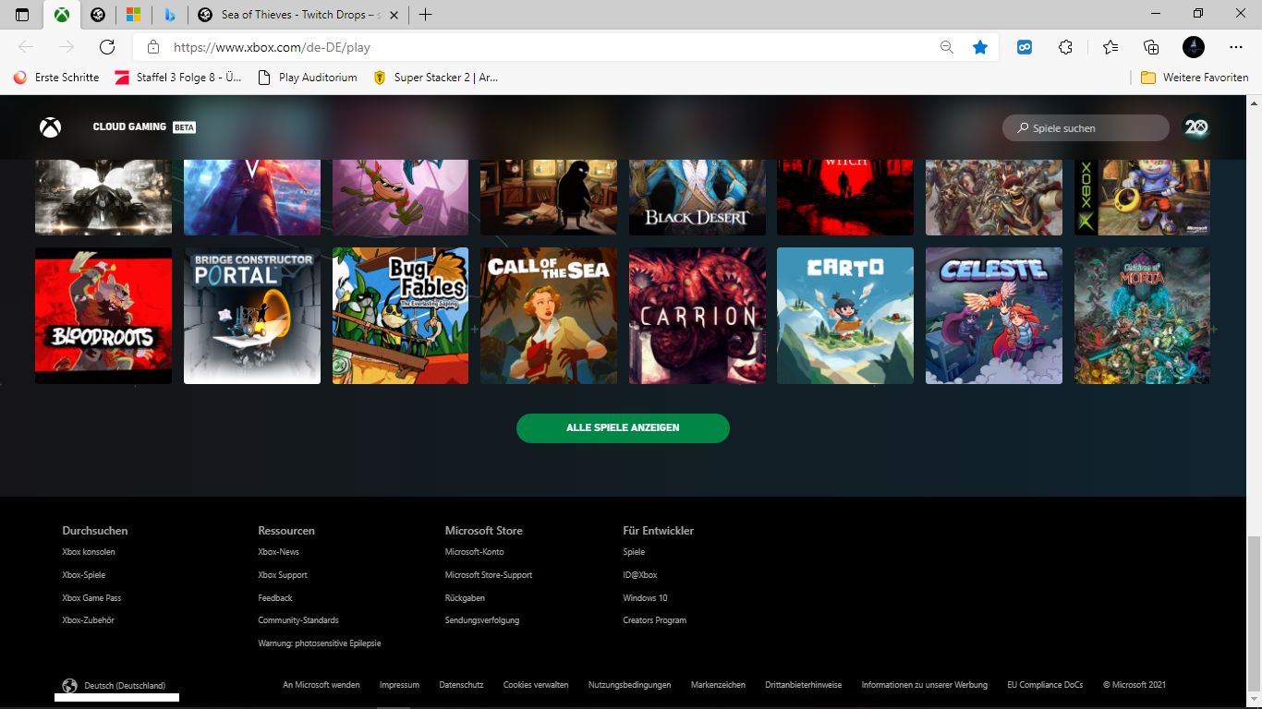The image size is (1262, 709).
Task: Click the Sendungsverfolgung footer link
Action: click(x=482, y=620)
